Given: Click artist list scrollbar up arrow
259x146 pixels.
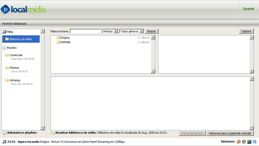Looking at the screenshot, I should (153, 37).
